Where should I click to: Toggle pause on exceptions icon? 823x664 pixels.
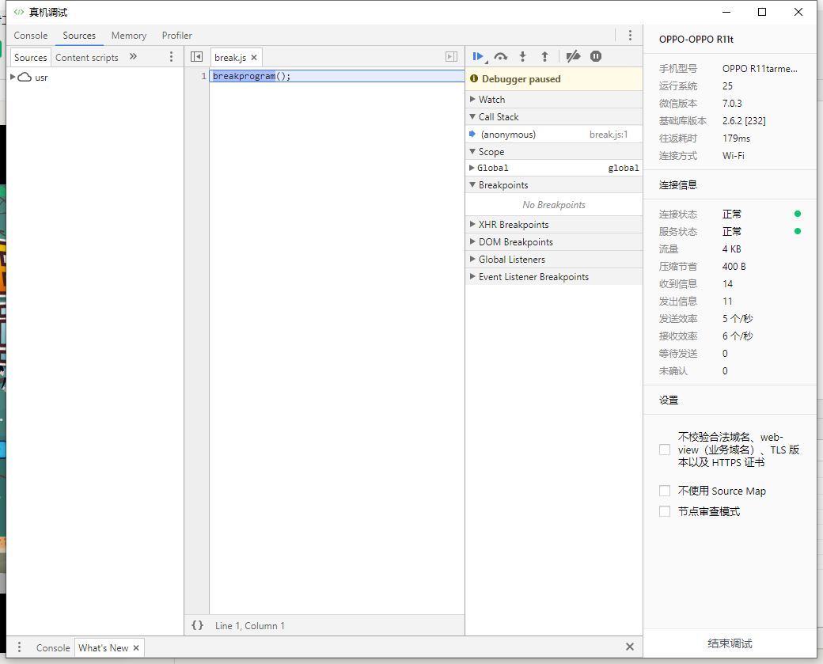(x=596, y=56)
